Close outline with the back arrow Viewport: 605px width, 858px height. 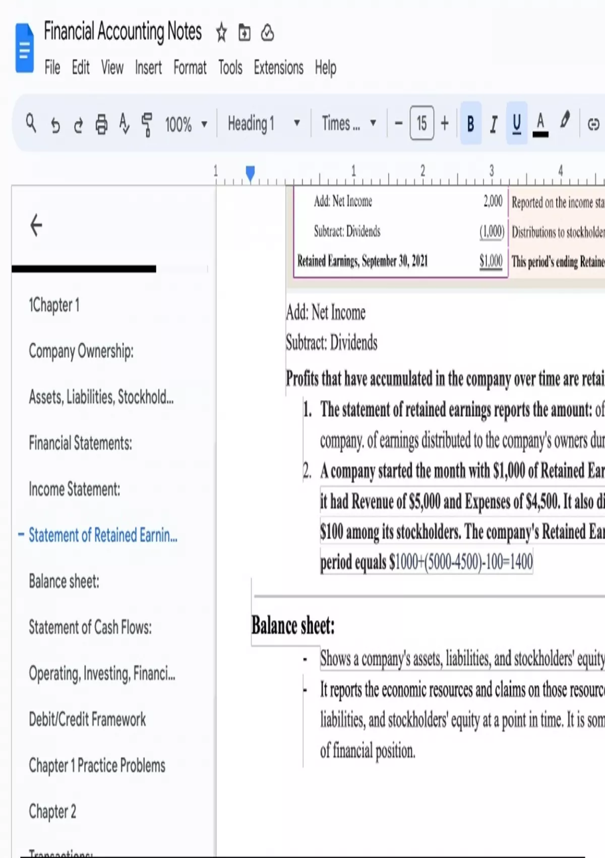pos(36,225)
